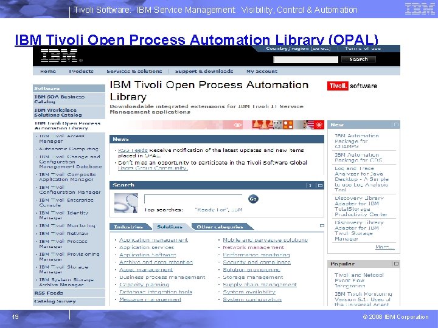Select IBM Tivoli Identity Manager
This screenshot has width=438, height=328.
coord(63,215)
